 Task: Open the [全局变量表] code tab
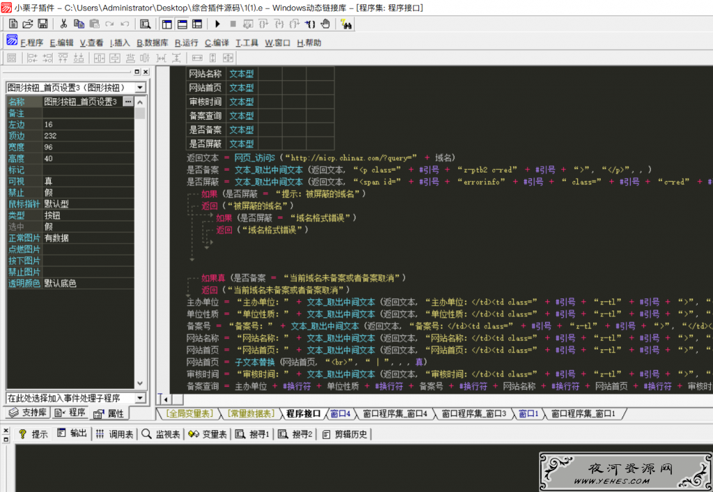point(189,413)
